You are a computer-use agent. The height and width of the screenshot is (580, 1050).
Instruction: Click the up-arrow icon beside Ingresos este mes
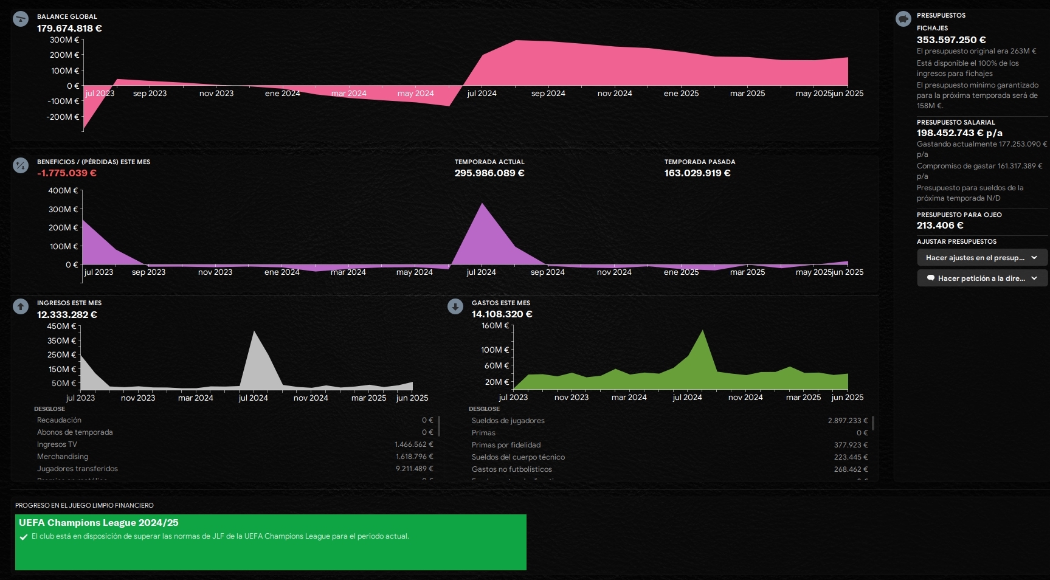[x=21, y=306]
